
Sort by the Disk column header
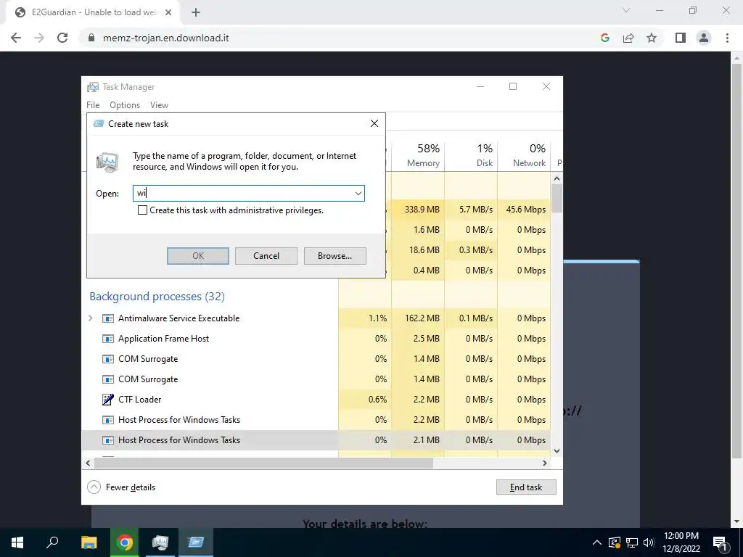point(471,155)
